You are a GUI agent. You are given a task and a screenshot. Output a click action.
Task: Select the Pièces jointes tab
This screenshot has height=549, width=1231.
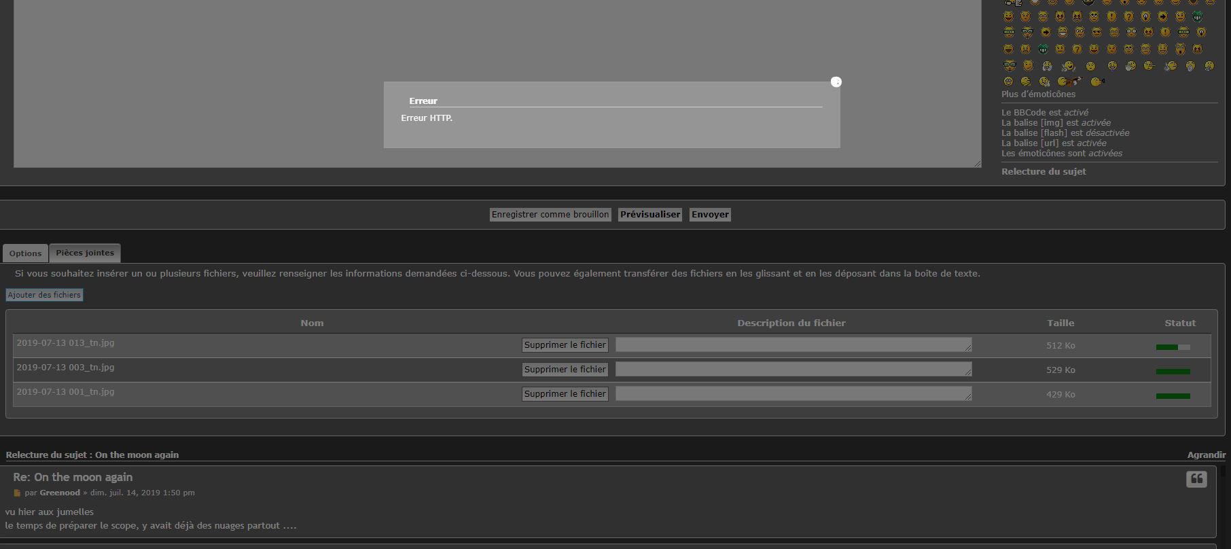coord(85,253)
